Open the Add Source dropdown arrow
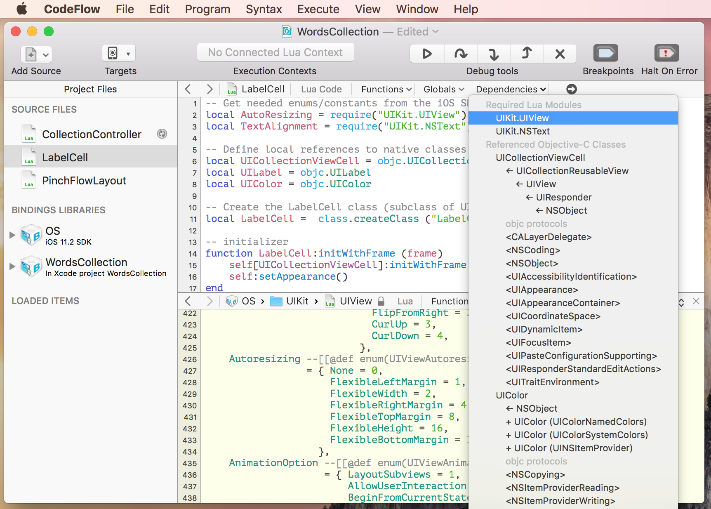The width and height of the screenshot is (711, 509). coord(46,54)
